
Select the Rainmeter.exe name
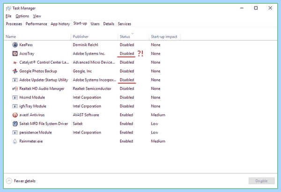tap(31, 141)
